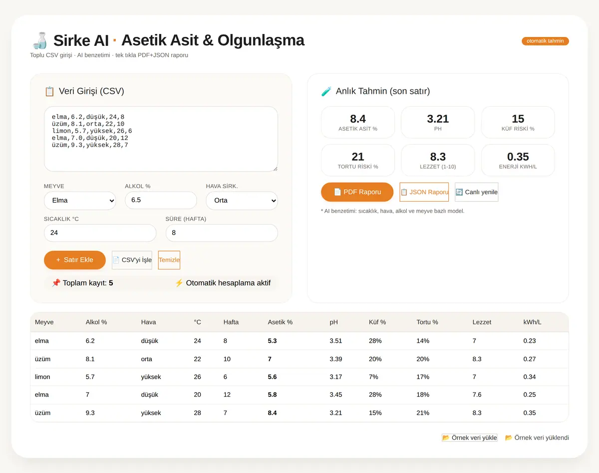Image resolution: width=599 pixels, height=473 pixels.
Task: Open the Meyve dropdown showing Elma
Action: [80, 201]
